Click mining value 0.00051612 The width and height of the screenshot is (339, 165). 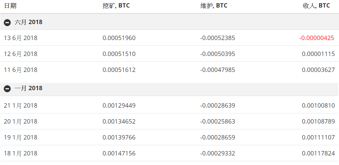[119, 70]
